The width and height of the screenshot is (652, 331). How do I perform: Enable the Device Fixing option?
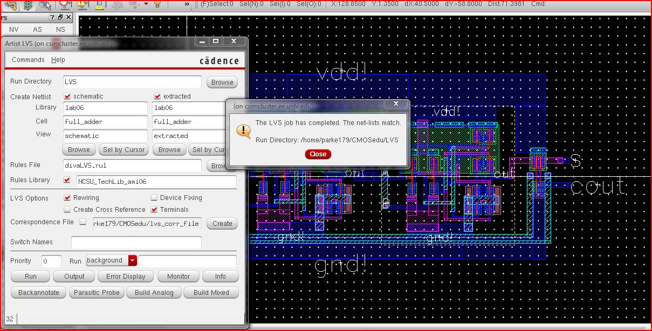tap(154, 198)
